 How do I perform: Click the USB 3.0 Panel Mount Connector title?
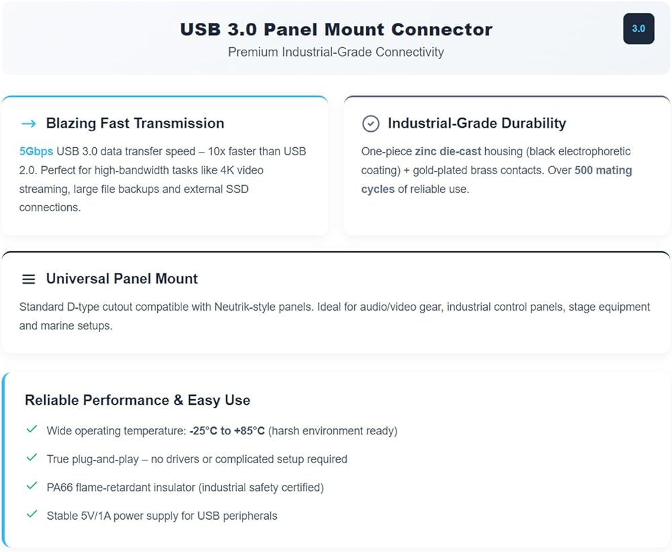tap(336, 30)
